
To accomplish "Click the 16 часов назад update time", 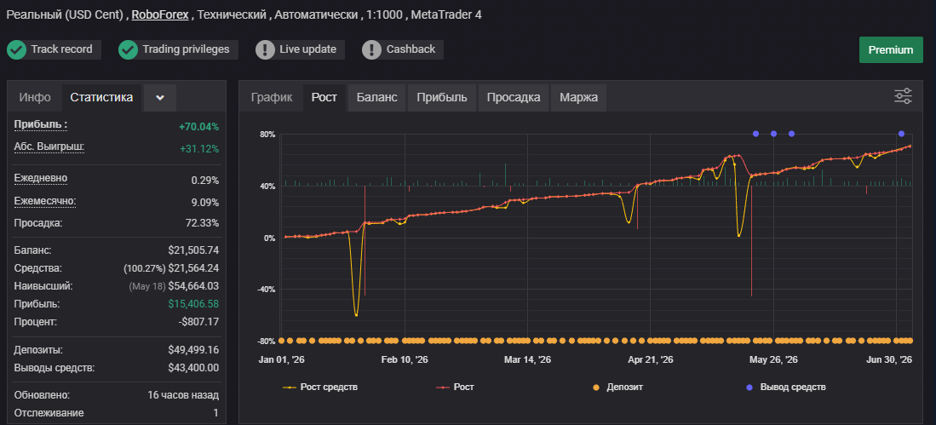I will point(183,395).
